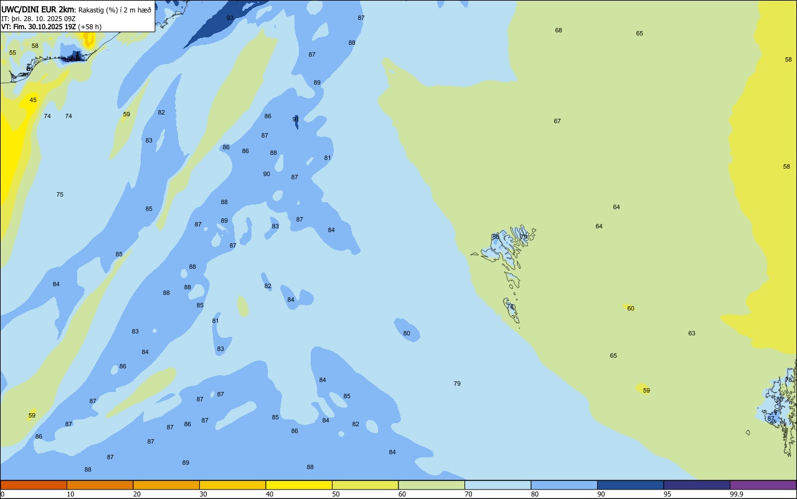Click the 93 humidity value in dark blue area

(x=230, y=18)
